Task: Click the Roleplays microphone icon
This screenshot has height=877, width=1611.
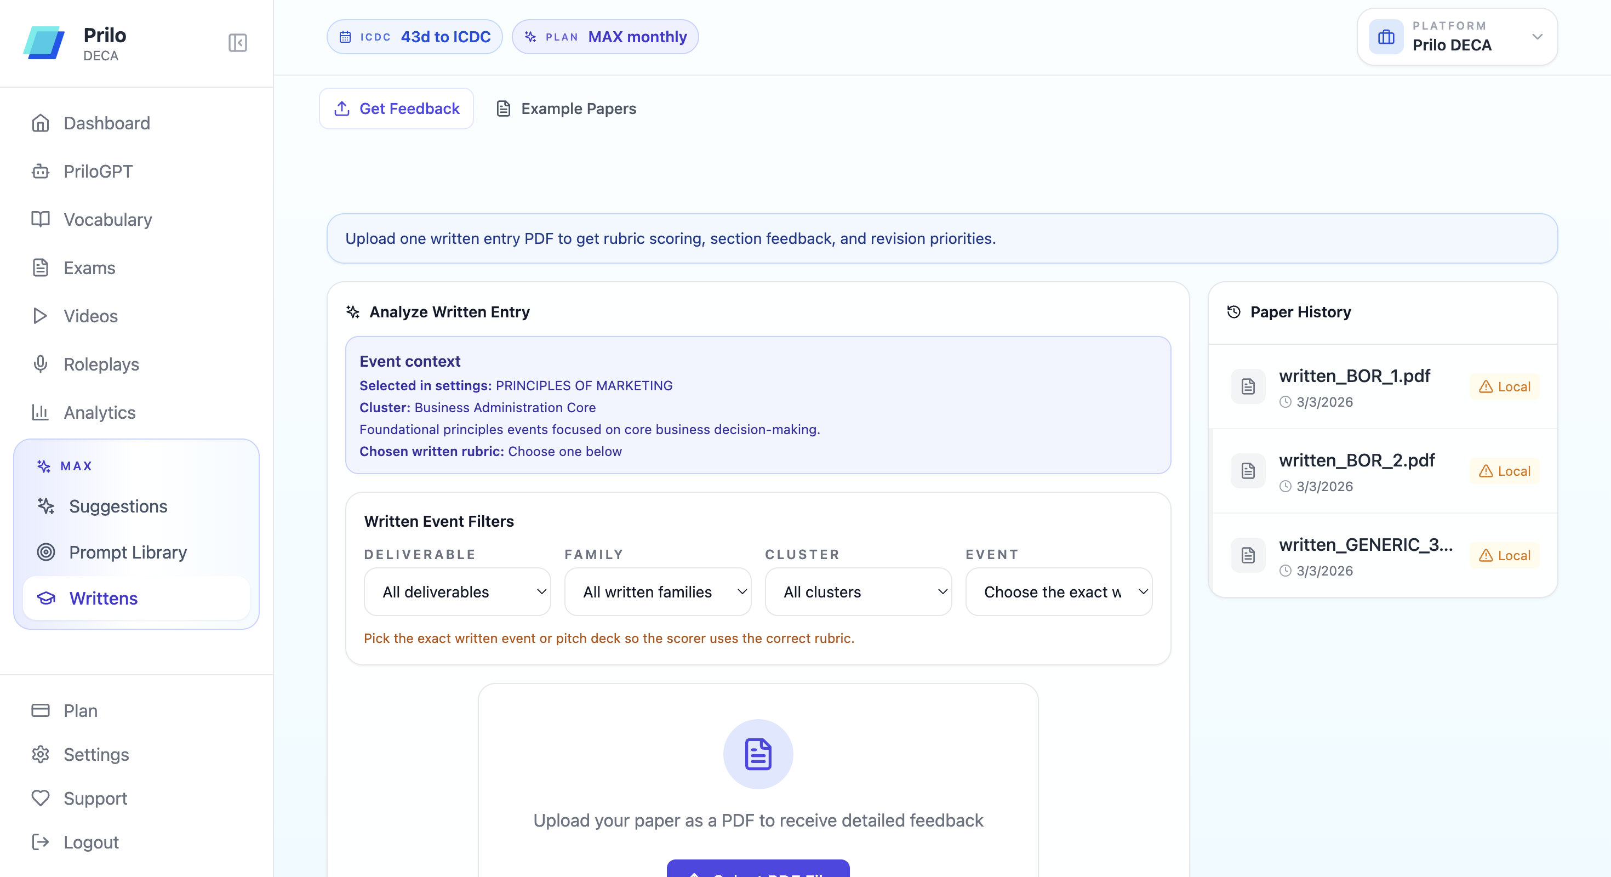Action: pyautogui.click(x=41, y=364)
